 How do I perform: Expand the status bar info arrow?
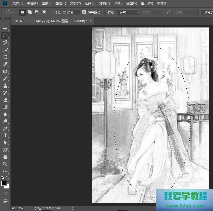[73, 208]
